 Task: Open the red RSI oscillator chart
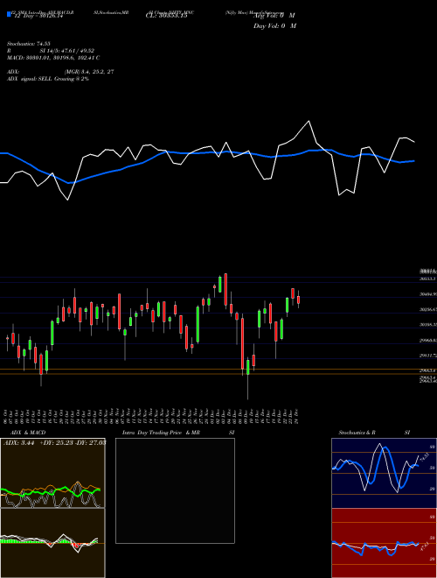(x=384, y=543)
